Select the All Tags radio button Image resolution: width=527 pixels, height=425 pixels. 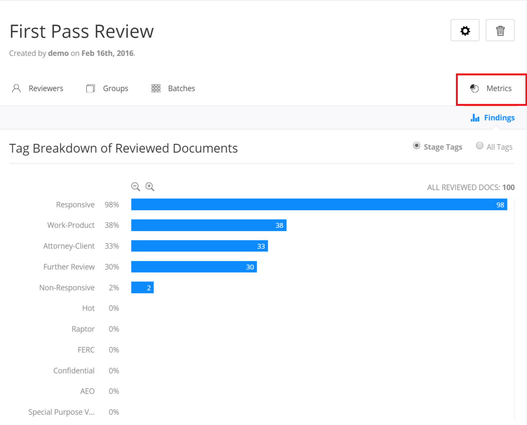(x=480, y=146)
